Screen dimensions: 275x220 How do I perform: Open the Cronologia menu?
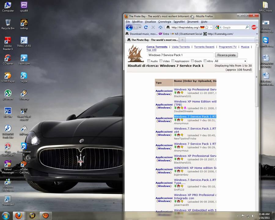tap(164, 22)
